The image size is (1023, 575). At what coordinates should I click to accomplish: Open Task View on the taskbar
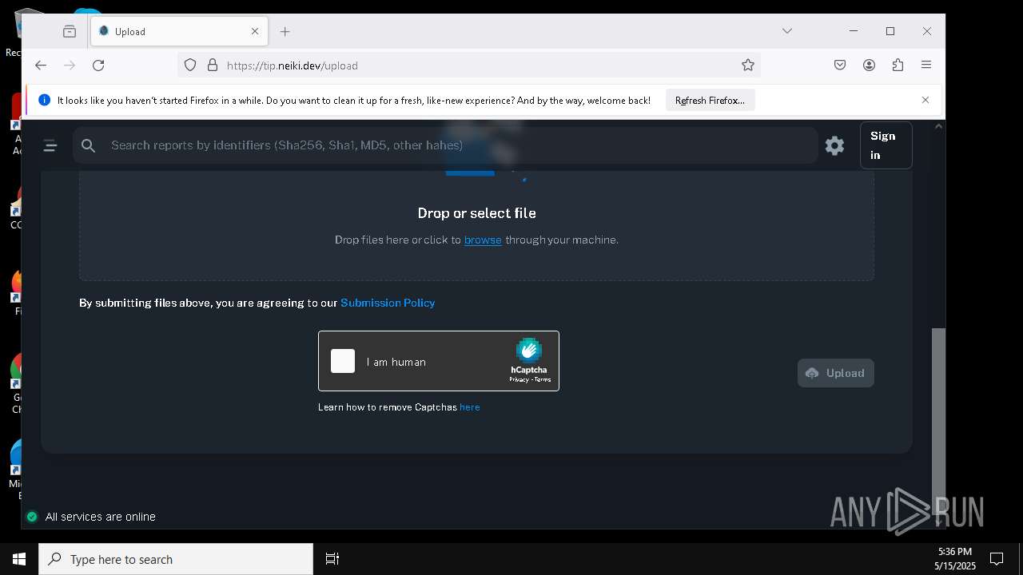(332, 559)
